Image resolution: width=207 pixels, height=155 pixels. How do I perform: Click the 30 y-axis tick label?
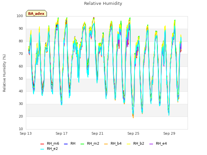21,104
